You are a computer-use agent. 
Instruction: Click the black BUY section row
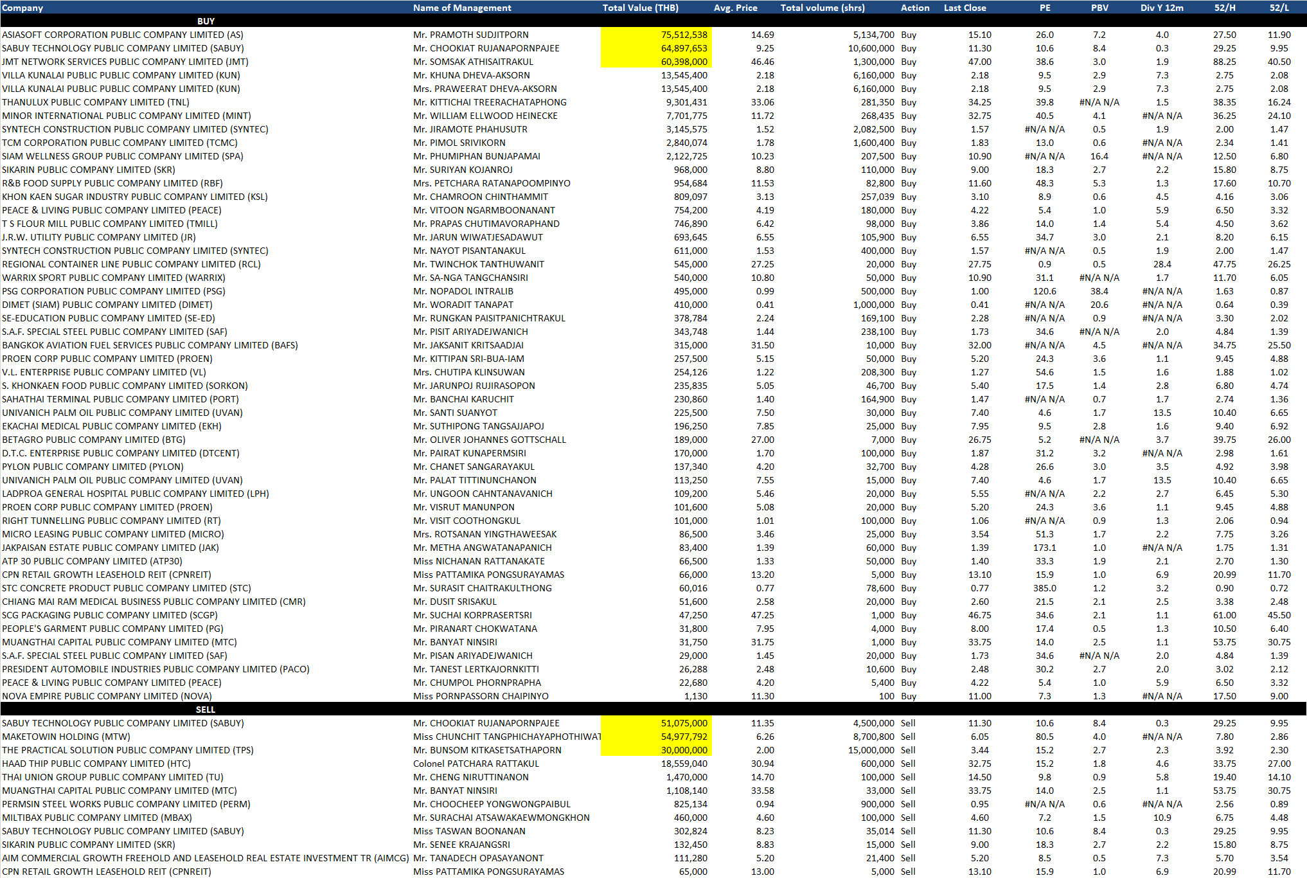pyautogui.click(x=206, y=21)
